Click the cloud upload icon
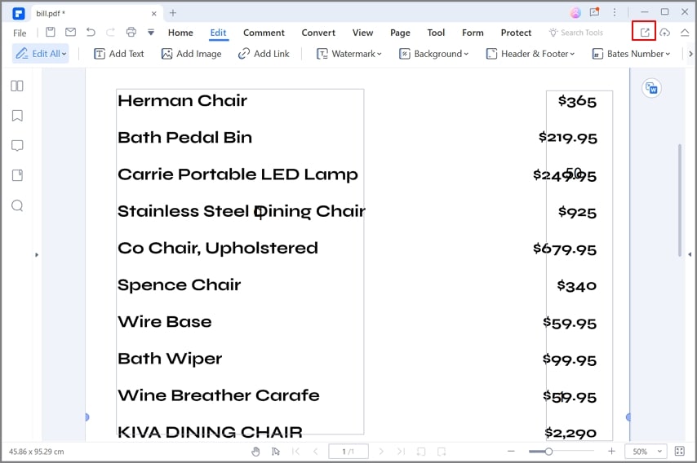This screenshot has height=463, width=697. [664, 33]
